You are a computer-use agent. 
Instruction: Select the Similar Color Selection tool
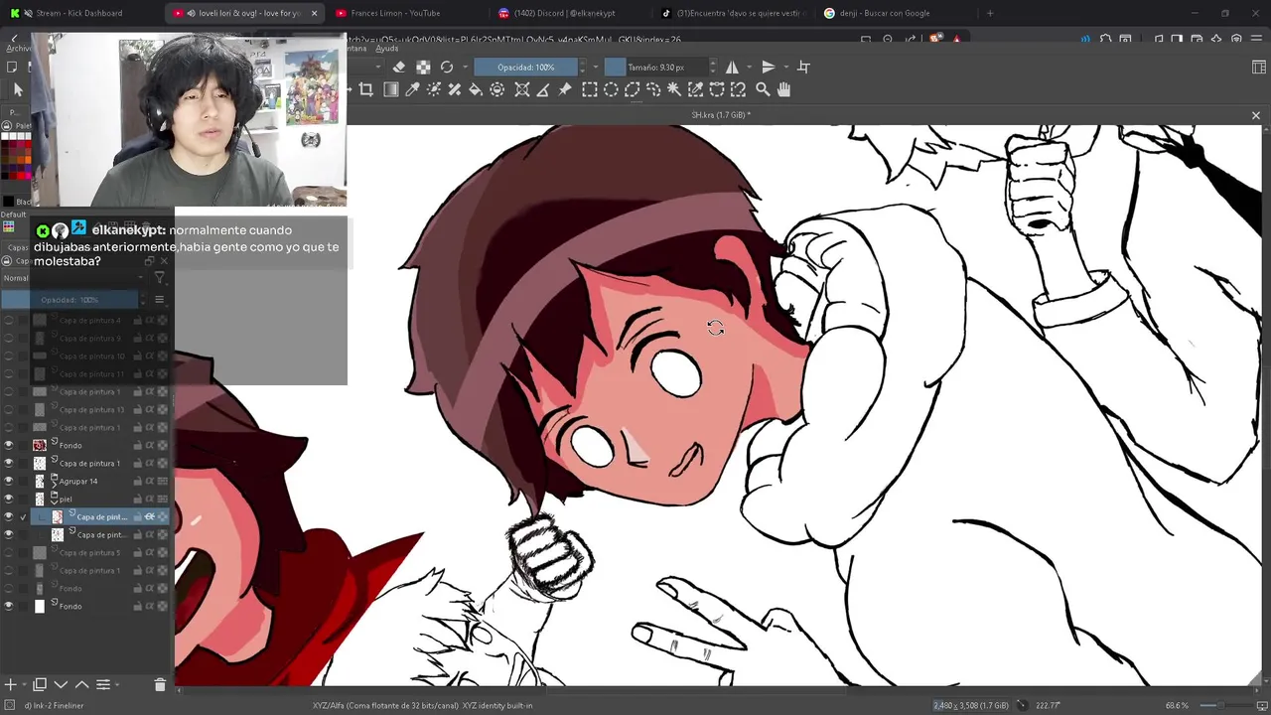pyautogui.click(x=696, y=89)
